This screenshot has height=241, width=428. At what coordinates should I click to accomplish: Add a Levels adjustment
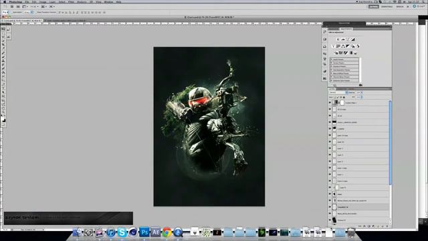tap(343, 39)
